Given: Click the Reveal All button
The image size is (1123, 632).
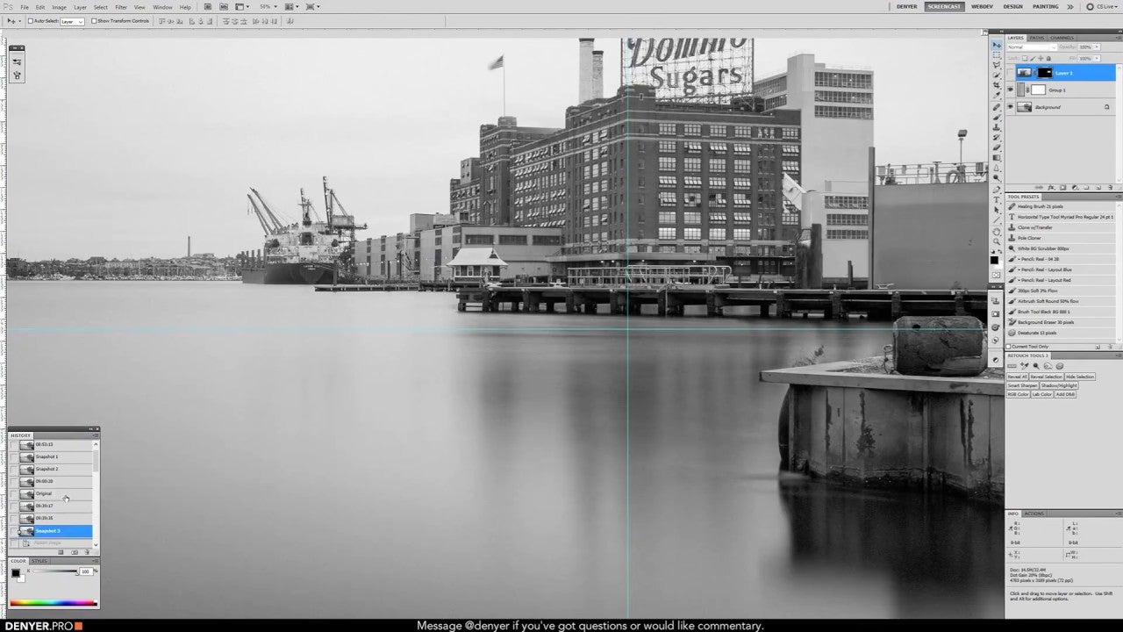Looking at the screenshot, I should tap(1016, 377).
